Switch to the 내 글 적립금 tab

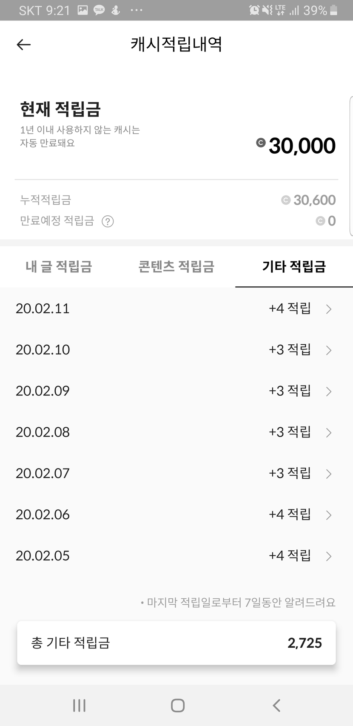[x=59, y=267]
